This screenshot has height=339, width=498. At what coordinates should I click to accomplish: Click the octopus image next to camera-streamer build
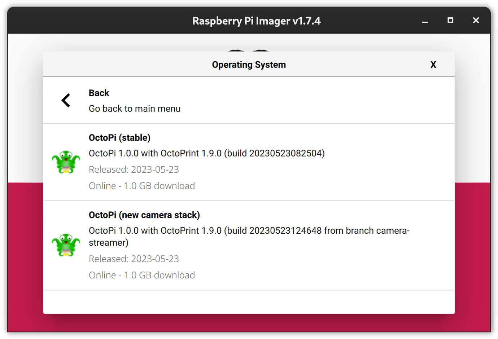pos(66,244)
